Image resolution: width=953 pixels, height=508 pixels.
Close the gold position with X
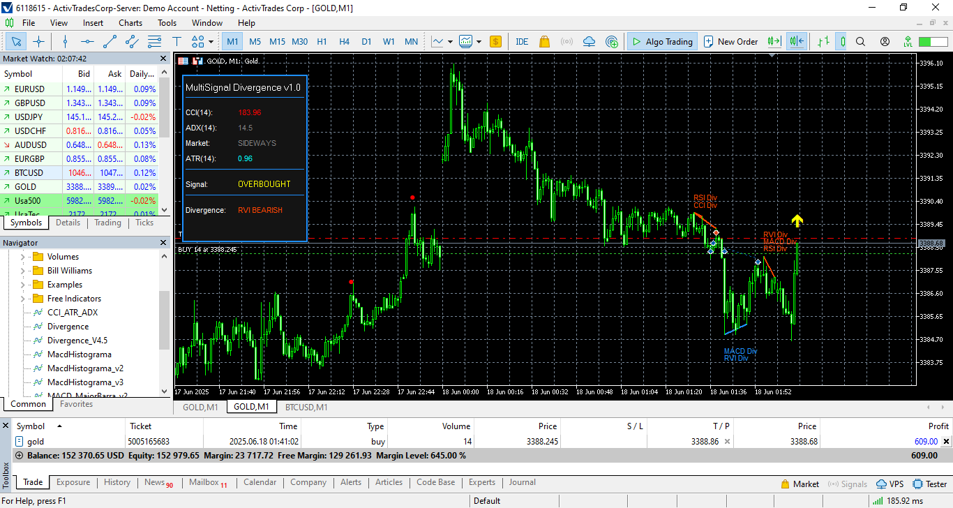coord(947,442)
